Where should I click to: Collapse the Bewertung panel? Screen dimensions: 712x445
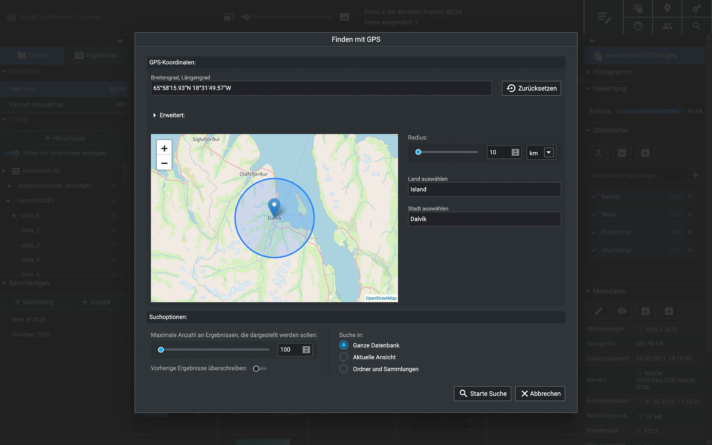point(588,88)
